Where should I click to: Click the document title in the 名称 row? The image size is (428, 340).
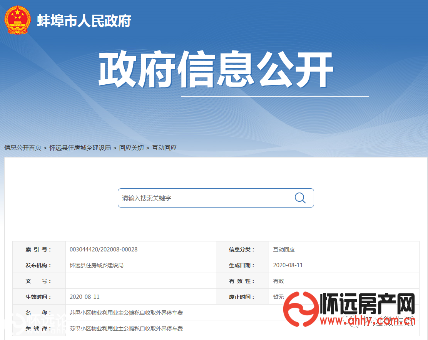pos(126,313)
